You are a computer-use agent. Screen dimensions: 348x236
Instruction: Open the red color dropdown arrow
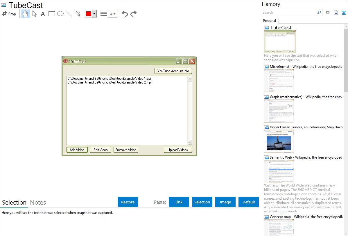coord(94,14)
